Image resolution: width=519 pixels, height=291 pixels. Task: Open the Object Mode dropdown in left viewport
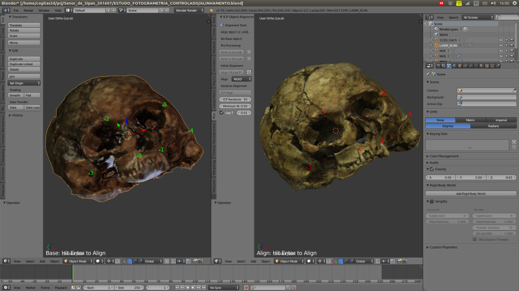pyautogui.click(x=78, y=261)
